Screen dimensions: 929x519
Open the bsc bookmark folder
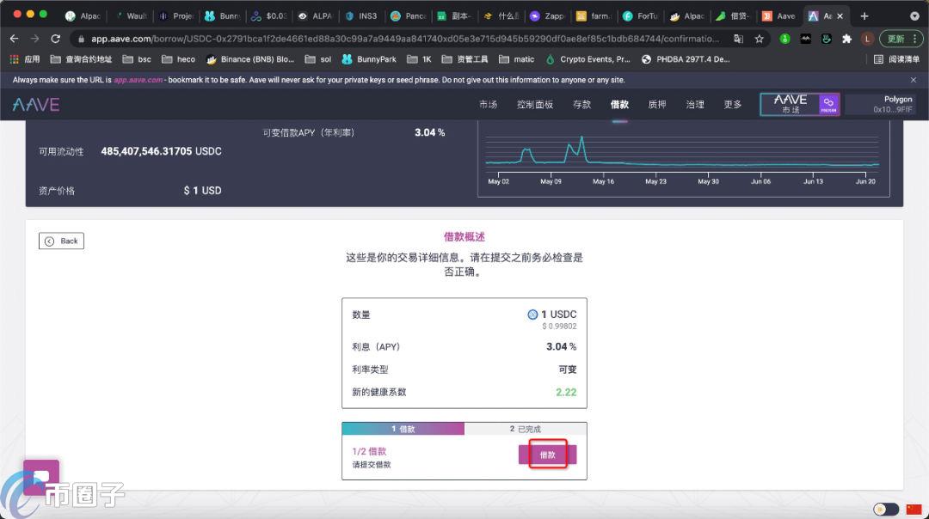[x=137, y=59]
